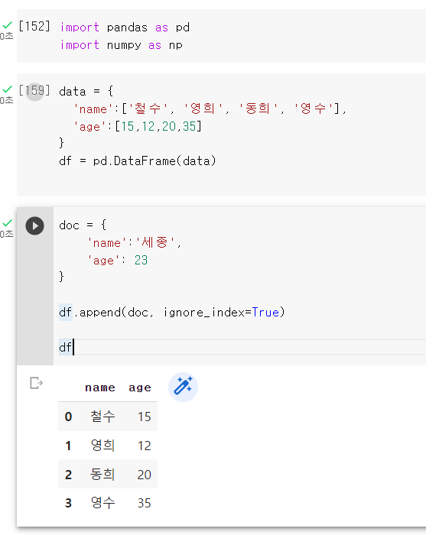Click the output toggle icon beside the result table
This screenshot has height=535, width=426.
pos(36,383)
